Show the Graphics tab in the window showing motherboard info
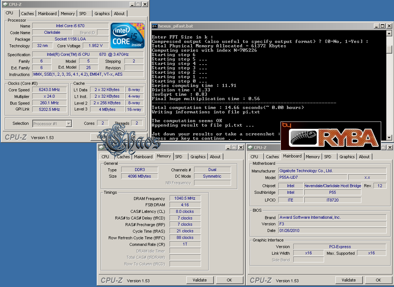The width and height of the screenshot is (394, 287). tap(347, 157)
